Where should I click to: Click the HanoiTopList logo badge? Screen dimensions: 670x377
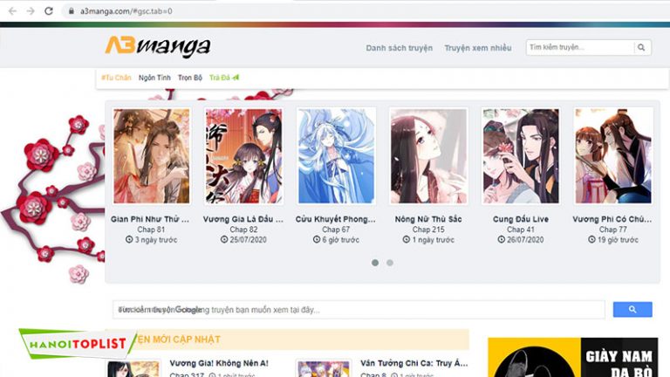coord(75,344)
